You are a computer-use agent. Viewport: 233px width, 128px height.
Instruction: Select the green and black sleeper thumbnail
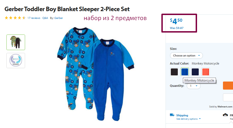click(16, 42)
